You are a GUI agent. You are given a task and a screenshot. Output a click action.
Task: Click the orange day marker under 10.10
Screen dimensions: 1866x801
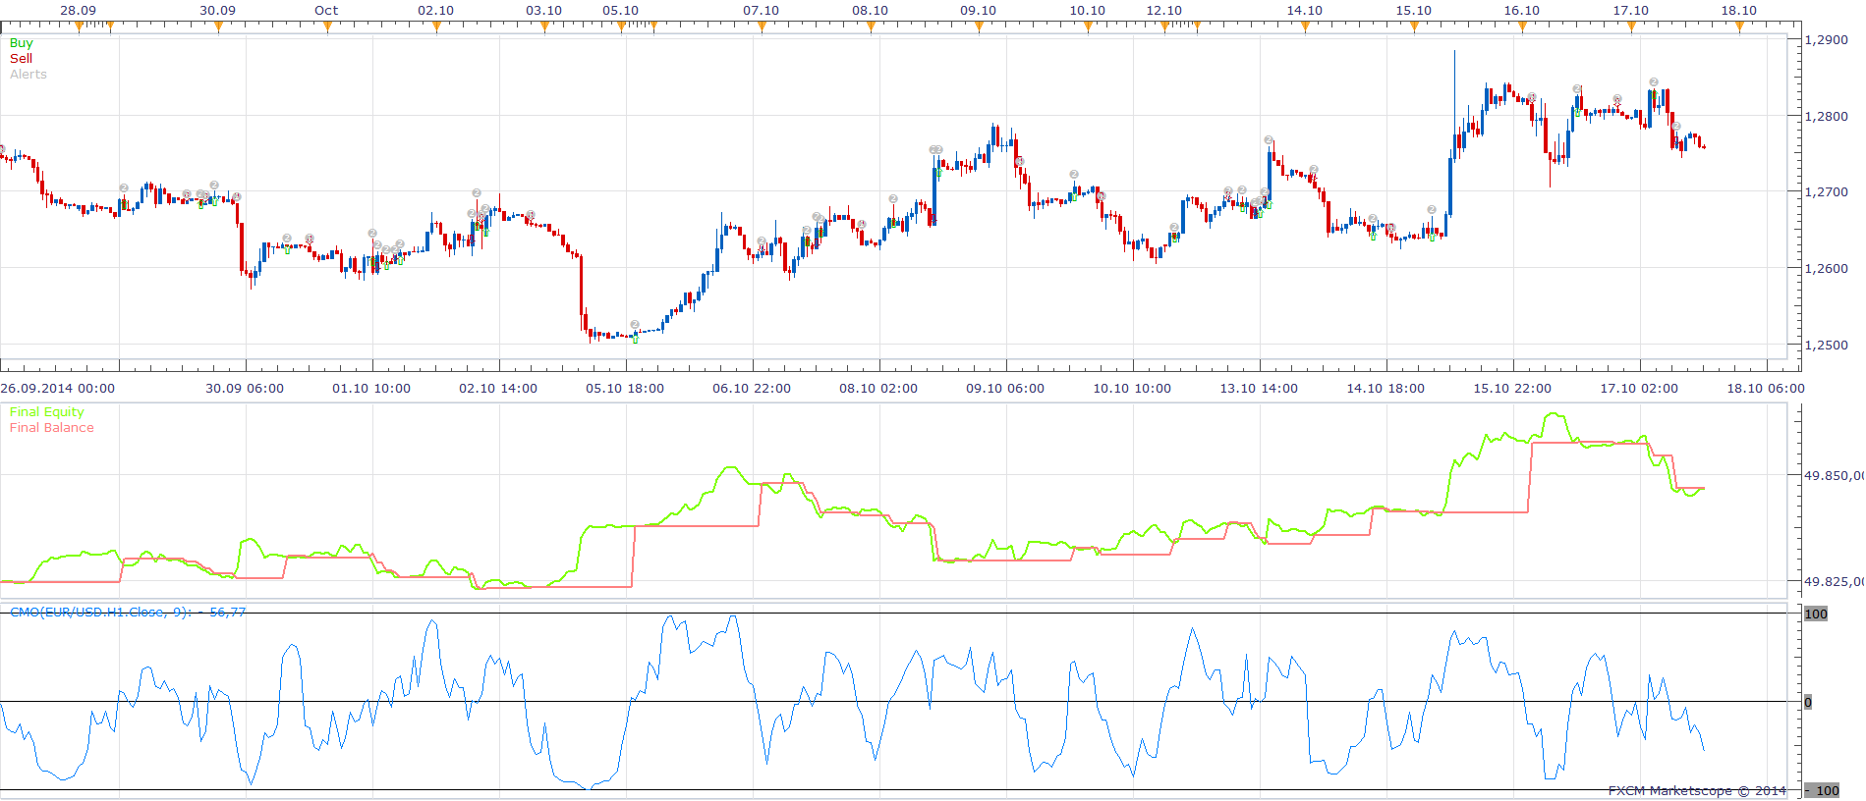1088,27
